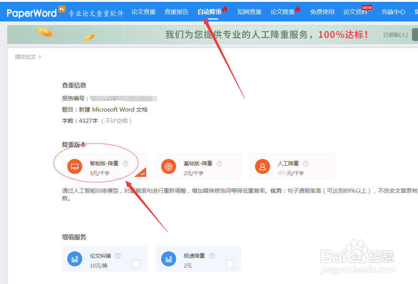Click the title 新建 Microsoft Word 文档

pyautogui.click(x=113, y=110)
